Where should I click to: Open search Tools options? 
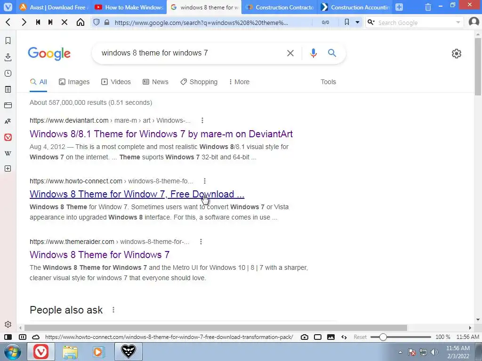[328, 82]
